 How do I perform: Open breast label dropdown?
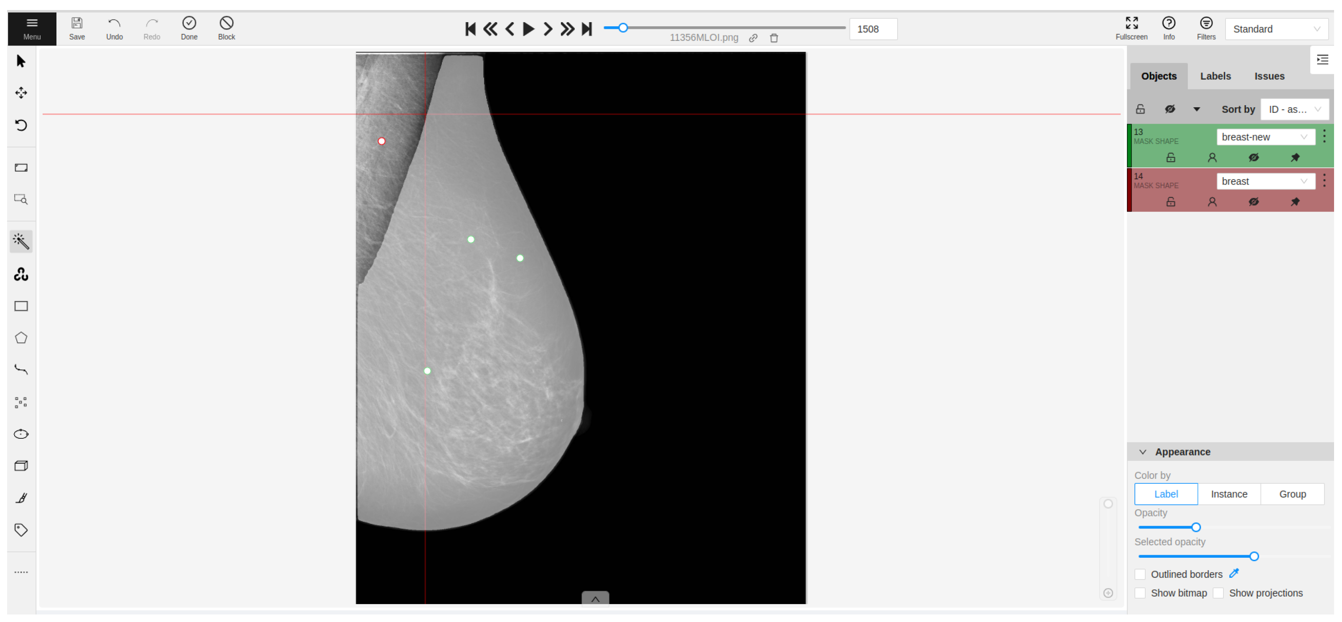tap(1266, 181)
